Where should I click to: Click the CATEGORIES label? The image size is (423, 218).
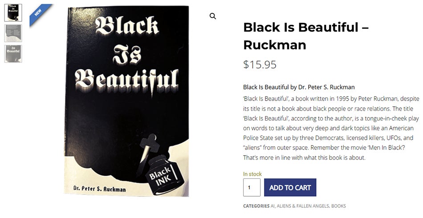(256, 206)
